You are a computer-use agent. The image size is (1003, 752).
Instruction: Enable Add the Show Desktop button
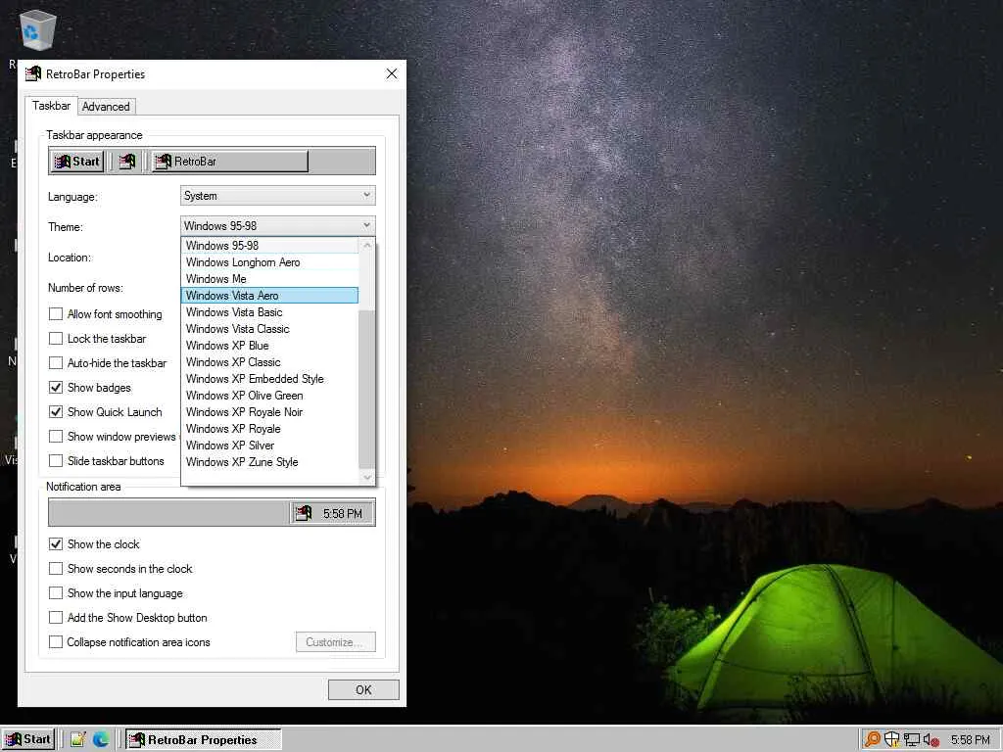56,617
